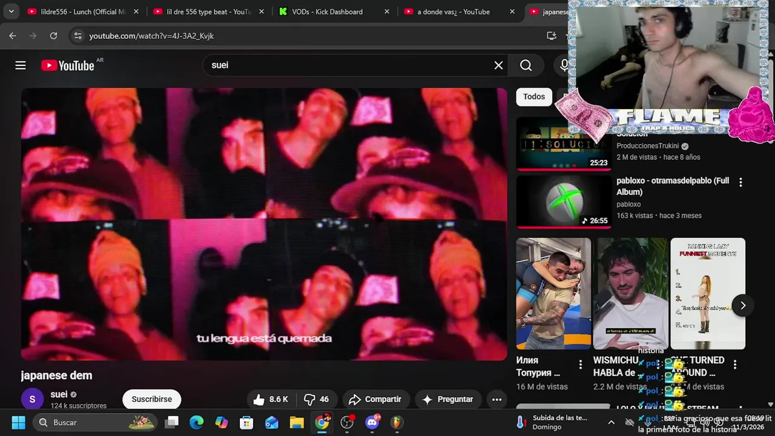The image size is (775, 436).
Task: Like the video (8.6 K thumbs up)
Action: tap(269, 399)
